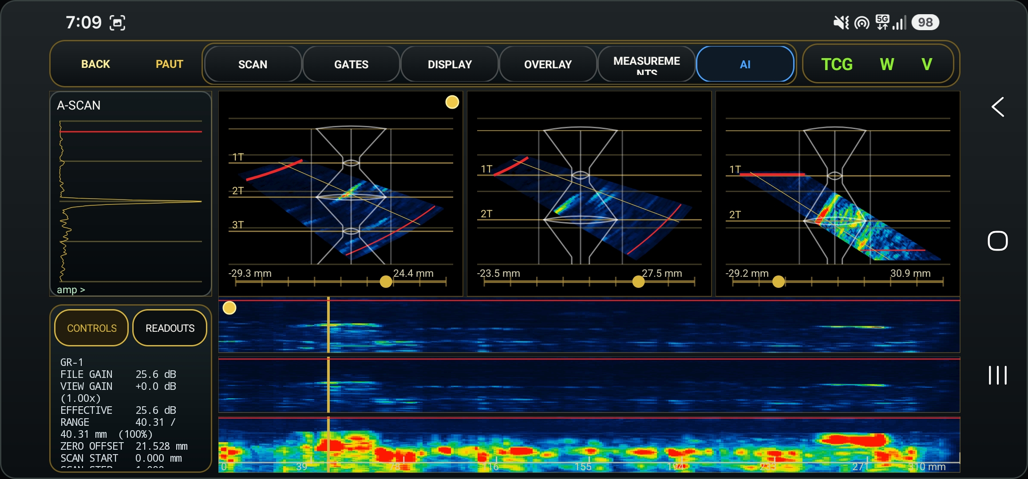Image resolution: width=1028 pixels, height=479 pixels.
Task: Click the GR-1 group label
Action: point(72,362)
